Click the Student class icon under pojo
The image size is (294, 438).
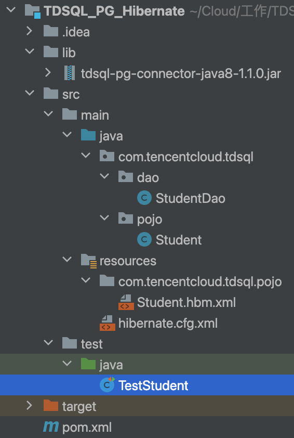tap(144, 240)
